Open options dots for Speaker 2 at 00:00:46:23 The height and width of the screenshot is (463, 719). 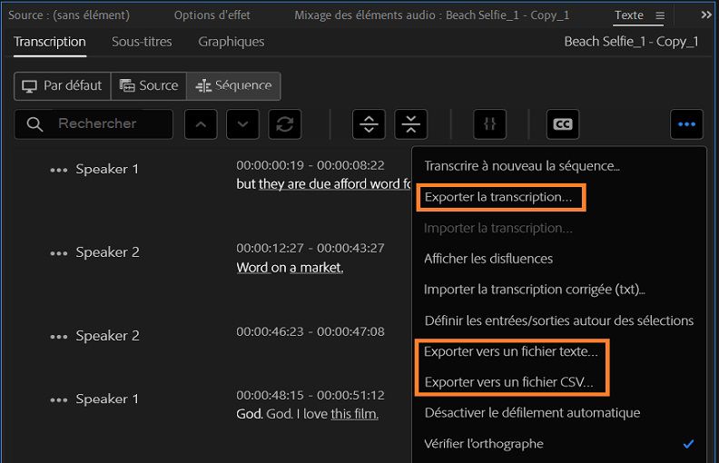pos(59,337)
